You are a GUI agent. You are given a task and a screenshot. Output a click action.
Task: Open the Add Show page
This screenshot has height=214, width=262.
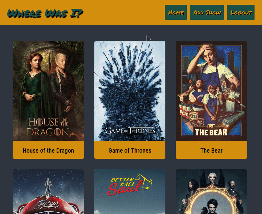click(x=207, y=12)
